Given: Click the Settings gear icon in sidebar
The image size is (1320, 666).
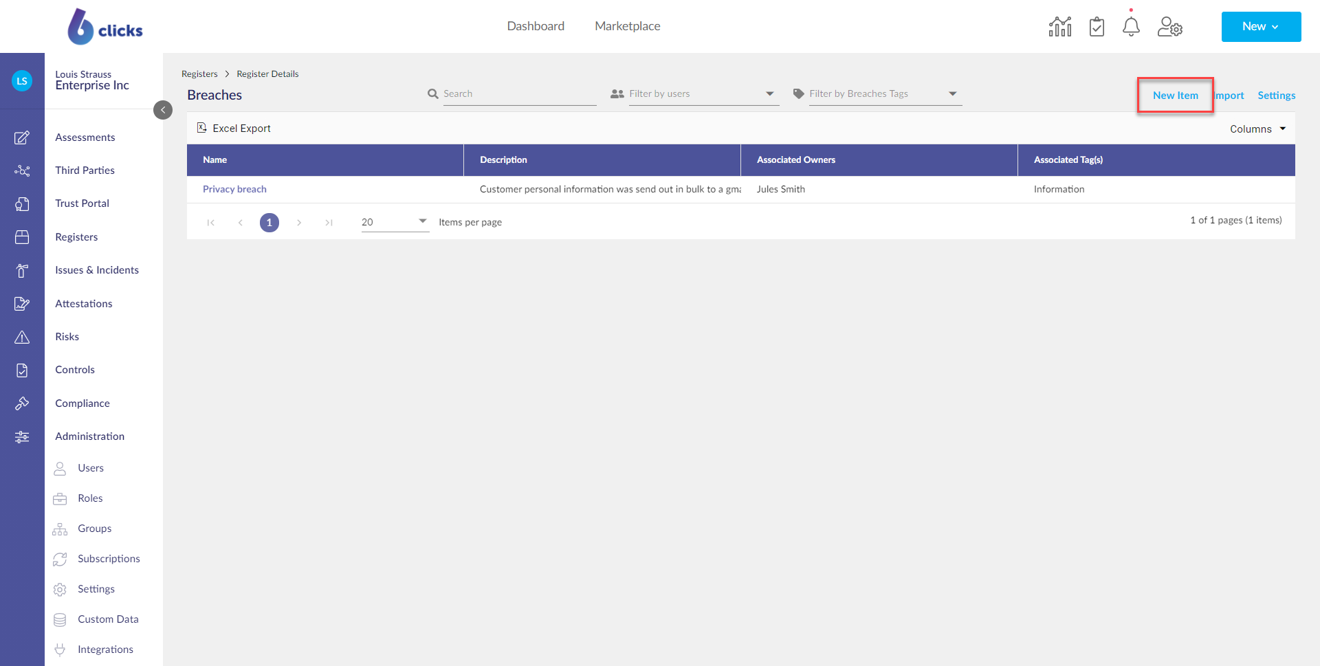Looking at the screenshot, I should [60, 589].
